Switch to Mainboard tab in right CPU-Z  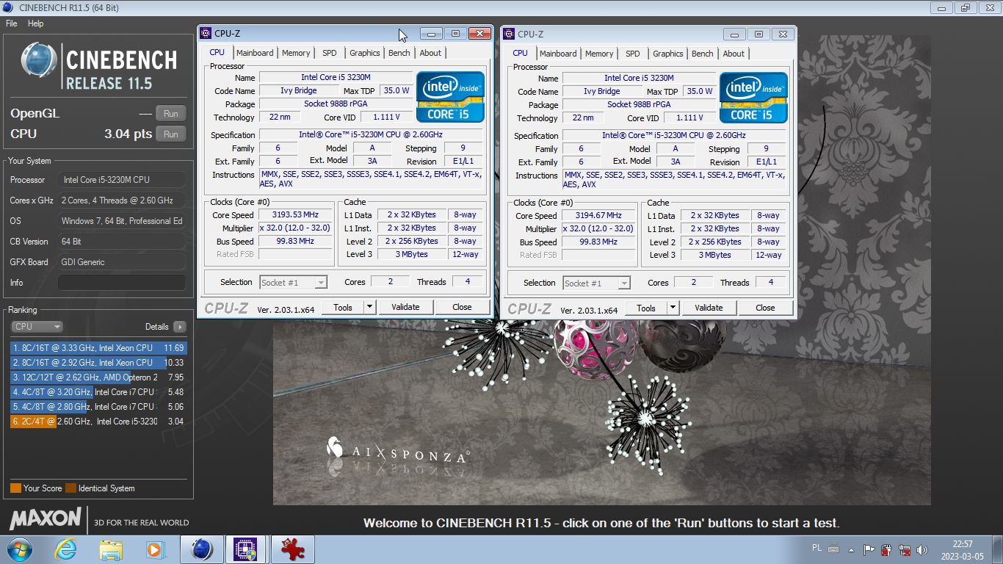pos(558,54)
